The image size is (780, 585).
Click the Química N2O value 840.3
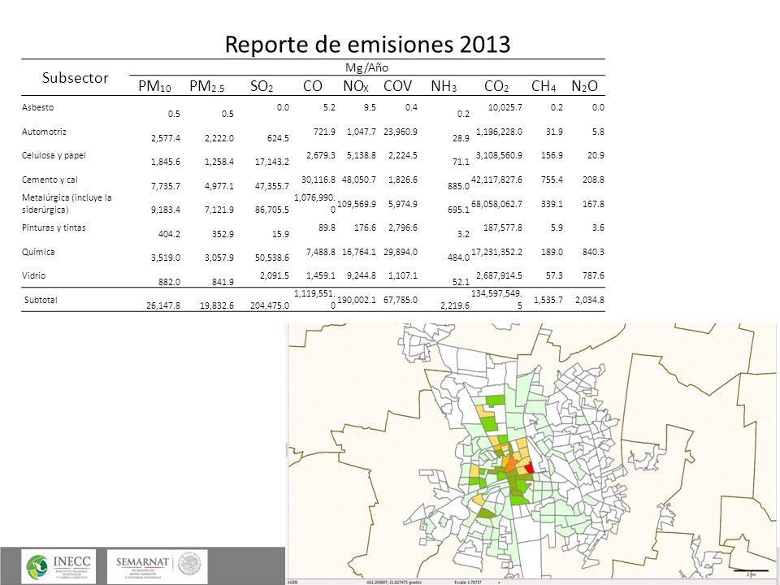tap(593, 252)
